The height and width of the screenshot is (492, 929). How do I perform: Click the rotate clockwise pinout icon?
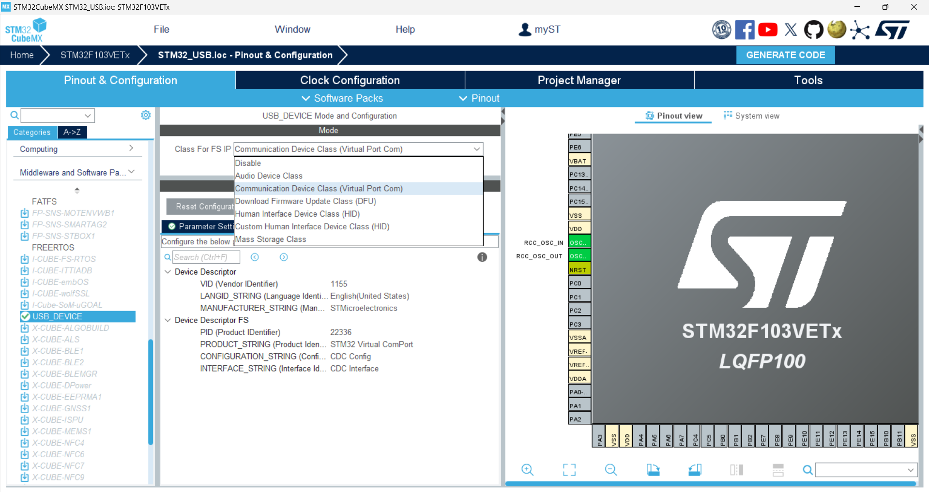tap(653, 469)
